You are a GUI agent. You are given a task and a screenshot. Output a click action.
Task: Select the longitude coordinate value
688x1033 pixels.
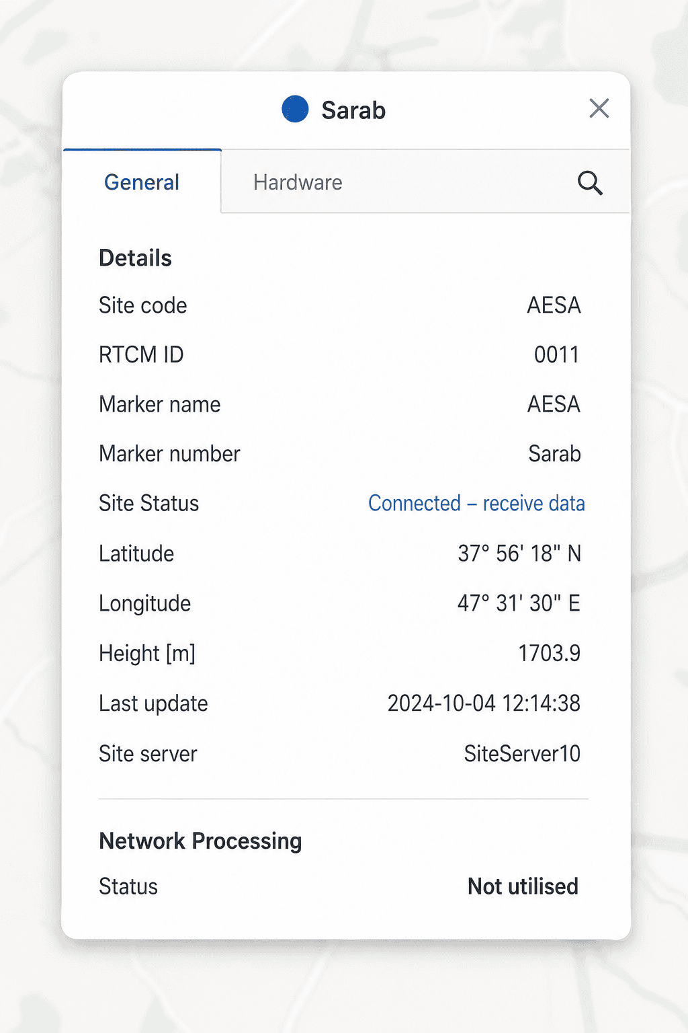pos(519,603)
